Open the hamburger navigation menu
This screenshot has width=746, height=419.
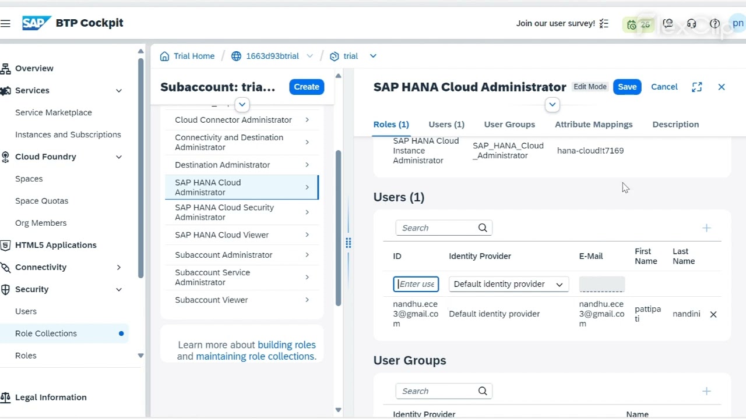coord(5,23)
